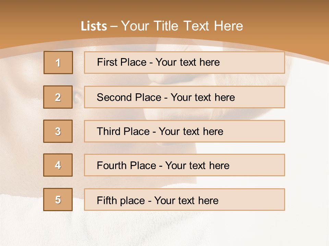Click the number 3 square
329x246 pixels.
click(x=58, y=131)
